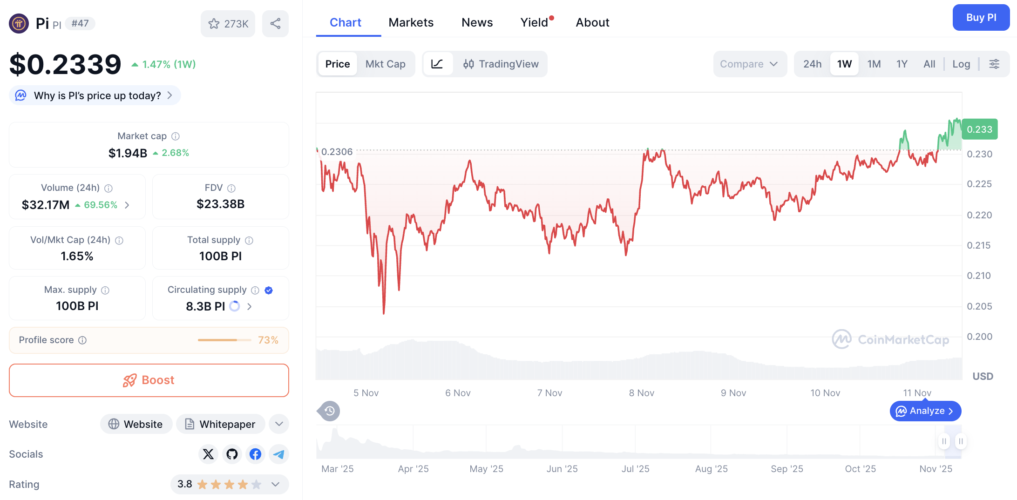Switch to the Markets tab

tap(411, 22)
